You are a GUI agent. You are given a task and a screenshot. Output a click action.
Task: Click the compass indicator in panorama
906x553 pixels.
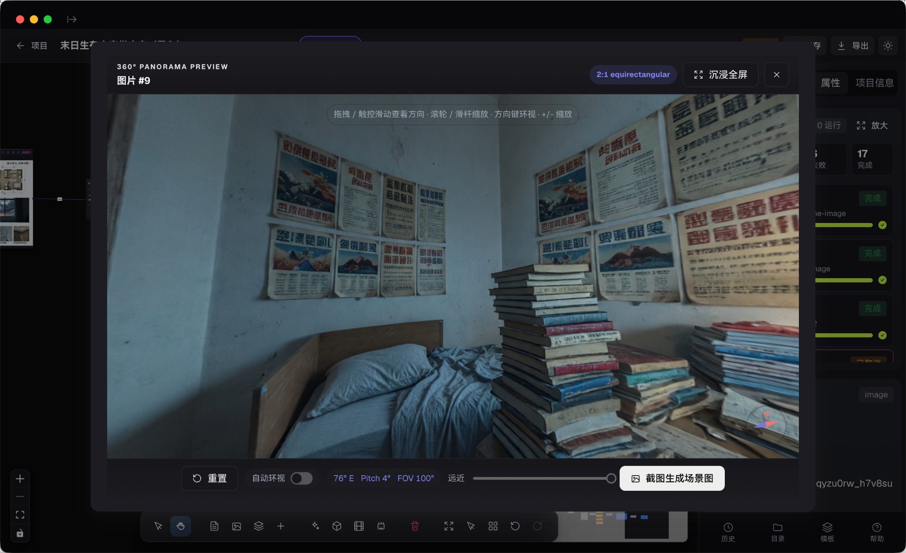coord(766,424)
